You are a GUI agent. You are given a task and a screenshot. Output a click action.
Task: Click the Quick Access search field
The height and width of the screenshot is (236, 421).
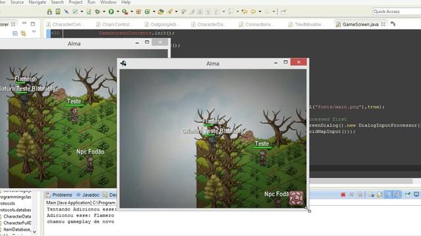tap(397, 12)
